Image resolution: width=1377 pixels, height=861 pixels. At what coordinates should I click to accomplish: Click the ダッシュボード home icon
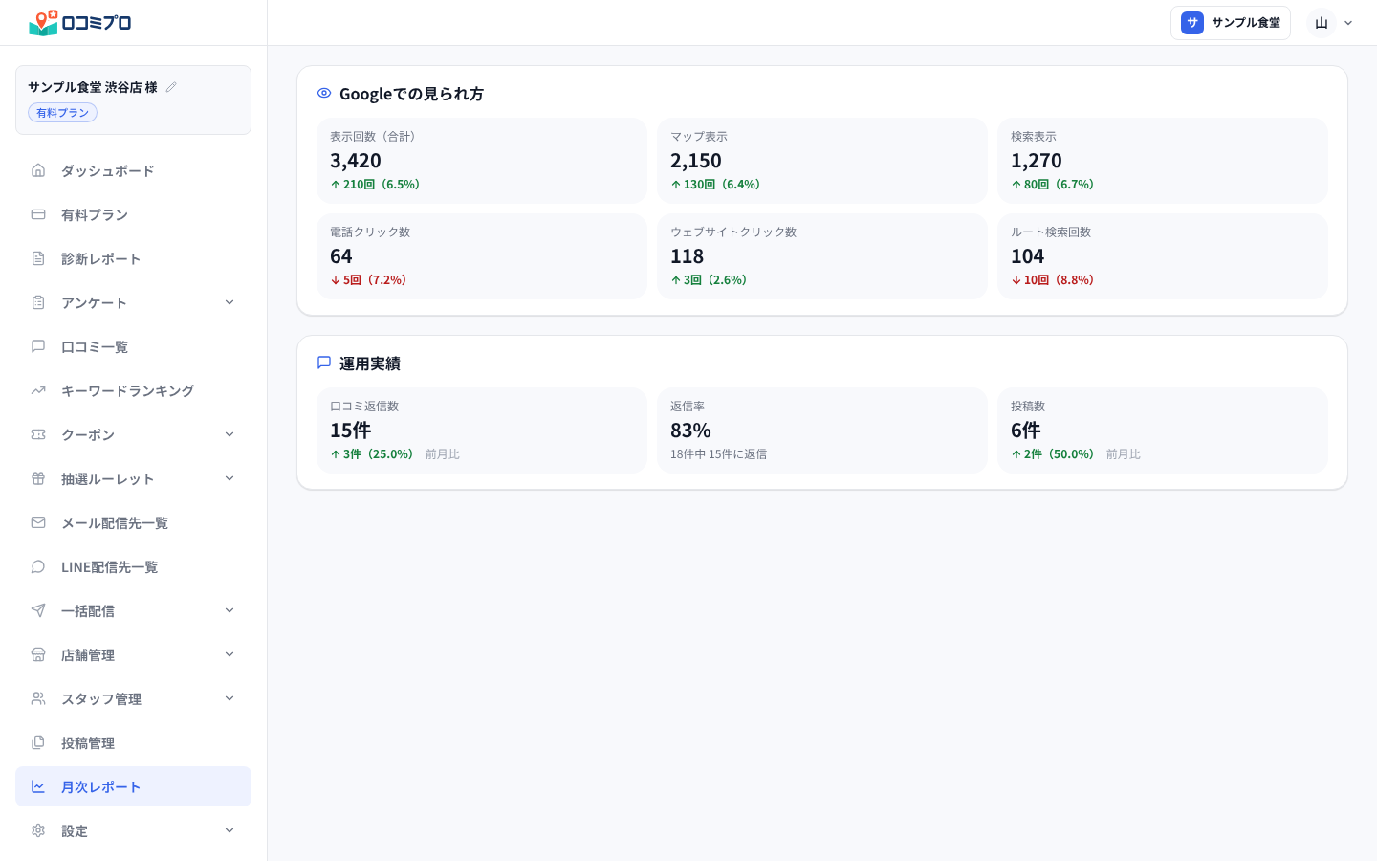[38, 170]
